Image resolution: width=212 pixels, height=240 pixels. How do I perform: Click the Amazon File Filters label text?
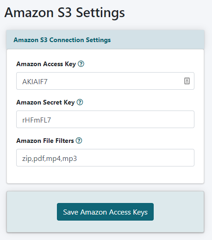click(45, 141)
